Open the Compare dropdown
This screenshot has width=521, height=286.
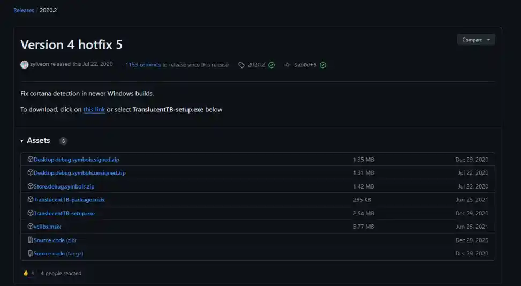click(476, 40)
